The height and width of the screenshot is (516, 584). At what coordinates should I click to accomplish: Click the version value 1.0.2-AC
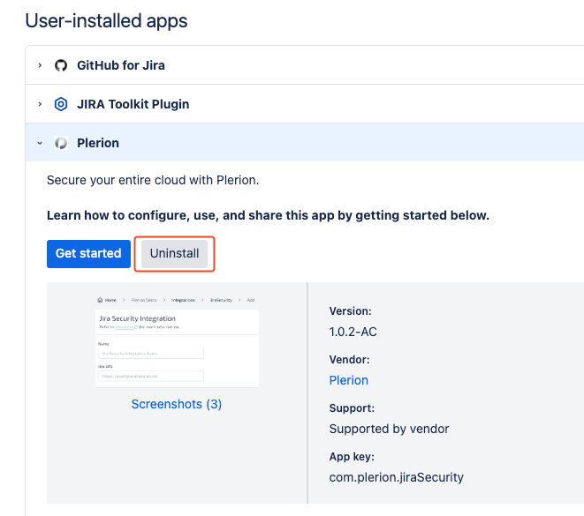(353, 332)
